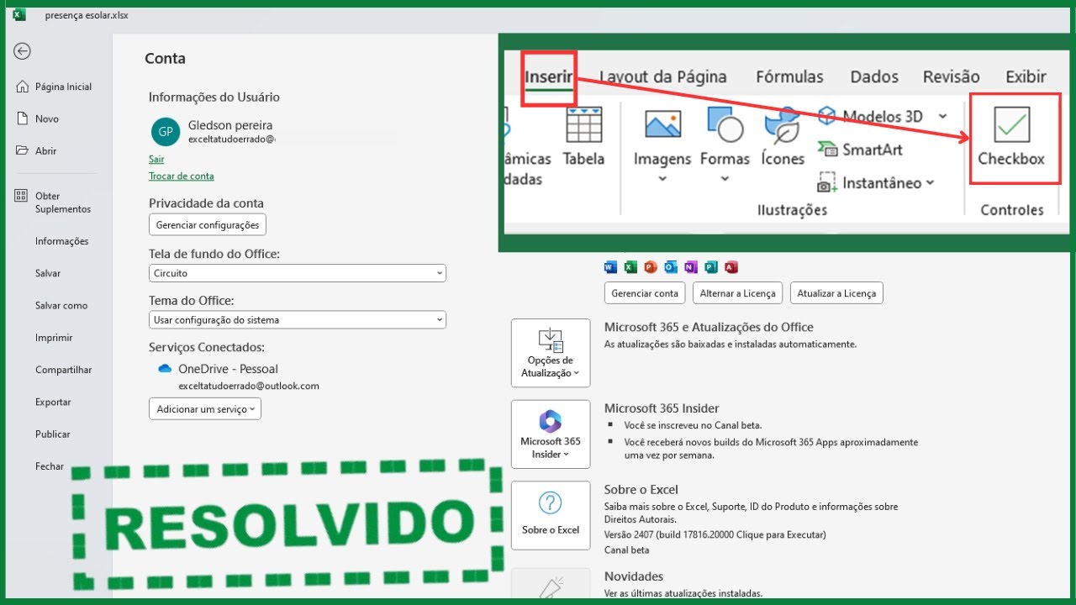Click the Ícones icon in the ribbon
The height and width of the screenshot is (605, 1076).
(783, 126)
